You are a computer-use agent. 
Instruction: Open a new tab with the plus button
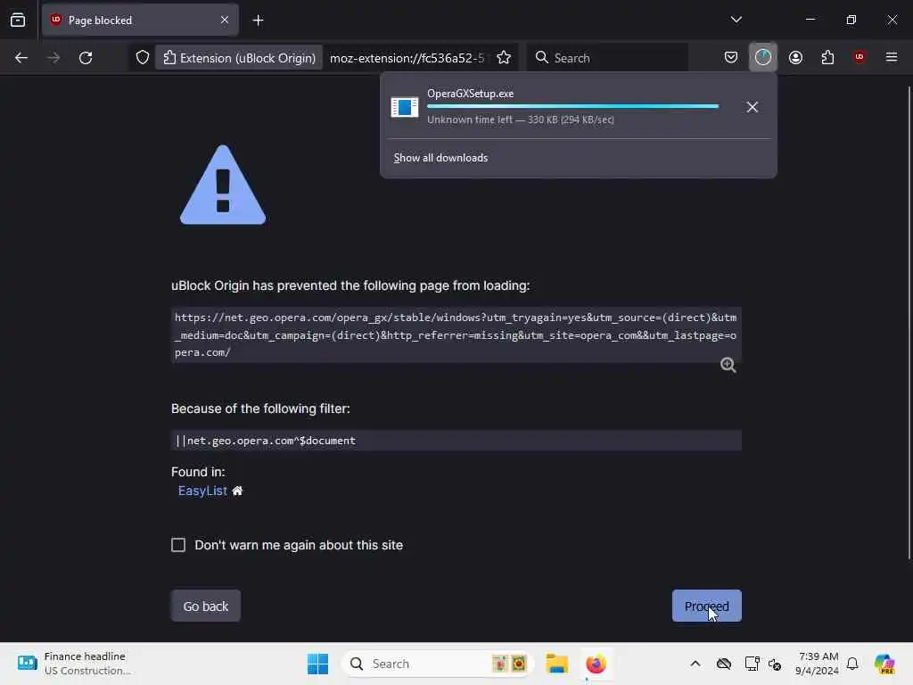pyautogui.click(x=258, y=21)
